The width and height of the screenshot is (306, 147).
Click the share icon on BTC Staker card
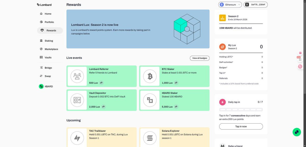[x=176, y=83]
